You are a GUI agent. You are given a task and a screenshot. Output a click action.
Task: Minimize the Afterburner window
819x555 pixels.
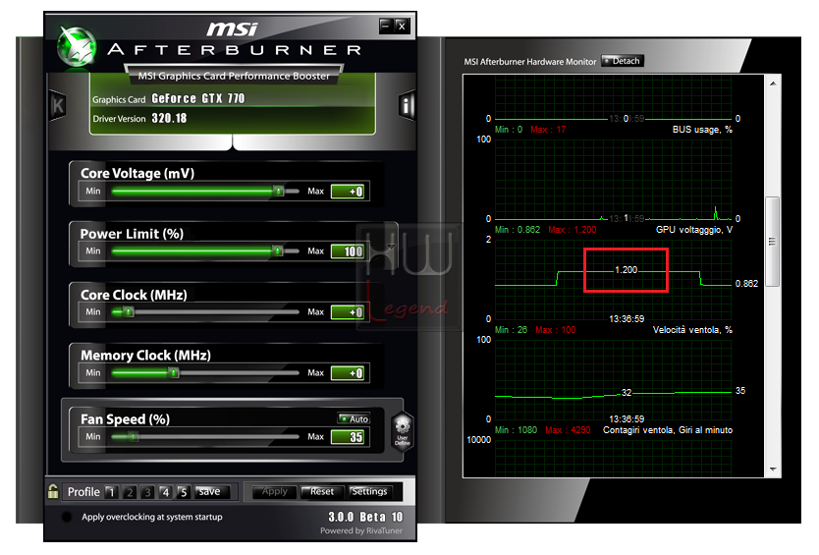click(386, 26)
